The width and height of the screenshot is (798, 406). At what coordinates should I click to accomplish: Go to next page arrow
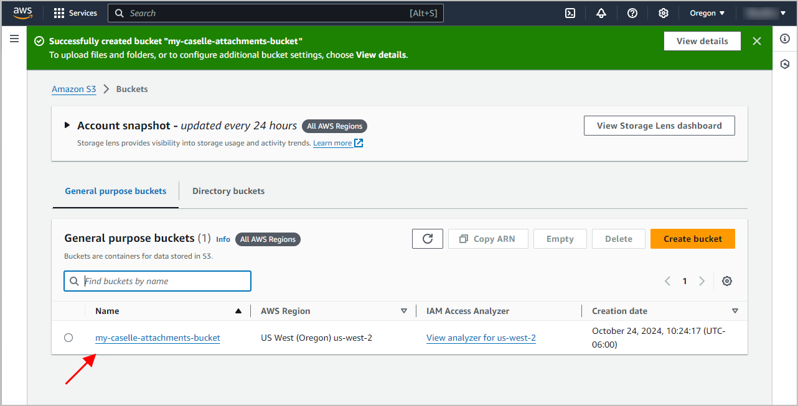click(x=702, y=281)
